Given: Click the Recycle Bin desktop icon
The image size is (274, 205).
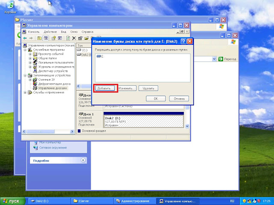Looking at the screenshot, I should tap(10, 5).
